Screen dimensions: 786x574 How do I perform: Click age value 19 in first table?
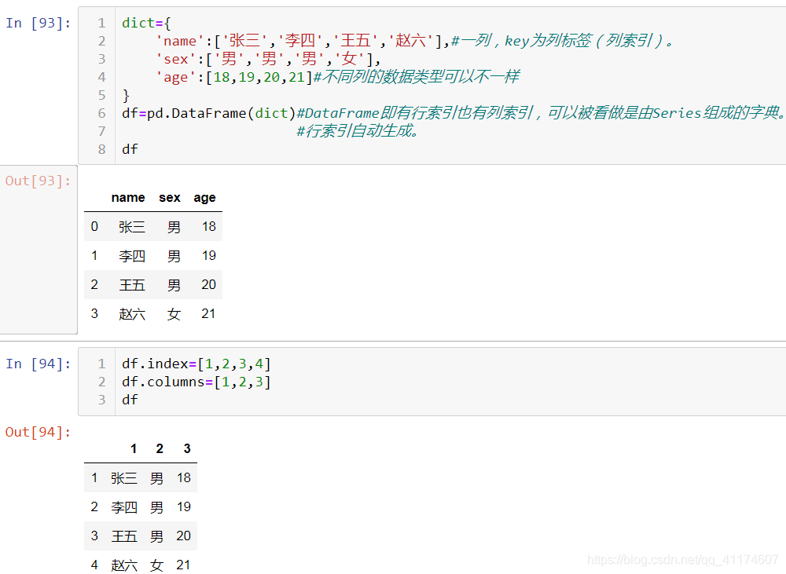pos(208,256)
